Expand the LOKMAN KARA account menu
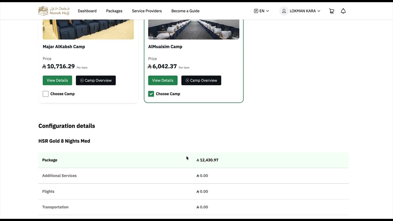Viewport: 393px width, 221px height. click(305, 11)
